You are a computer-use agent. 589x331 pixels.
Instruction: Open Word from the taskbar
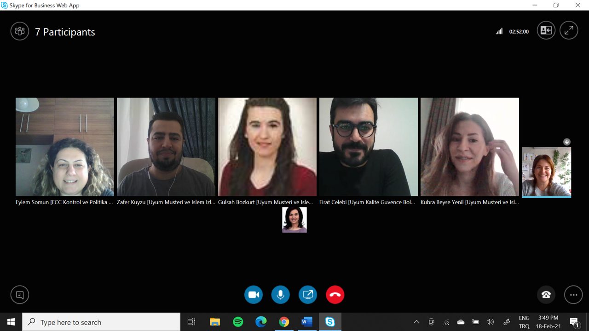[x=307, y=322]
